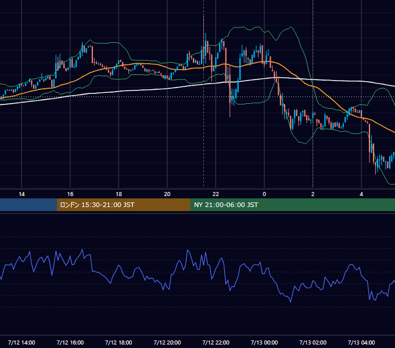The image size is (395, 348).
Task: Click the 18 hour axis label
Action: [x=119, y=194]
